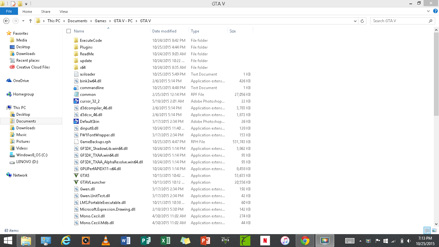Open Network in the navigation pane
Screen dimensions: 439x247
pos(20,175)
